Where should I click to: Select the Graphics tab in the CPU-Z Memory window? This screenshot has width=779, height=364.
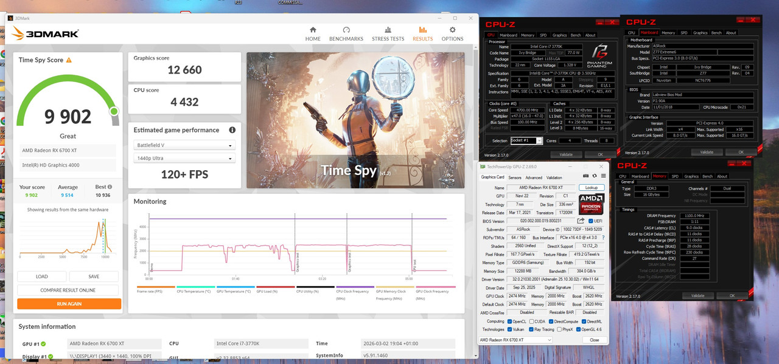point(691,176)
